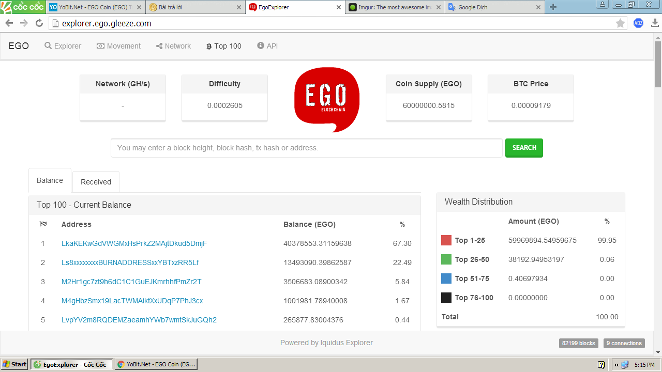Click the red Top 1-25 color swatch

[446, 240]
